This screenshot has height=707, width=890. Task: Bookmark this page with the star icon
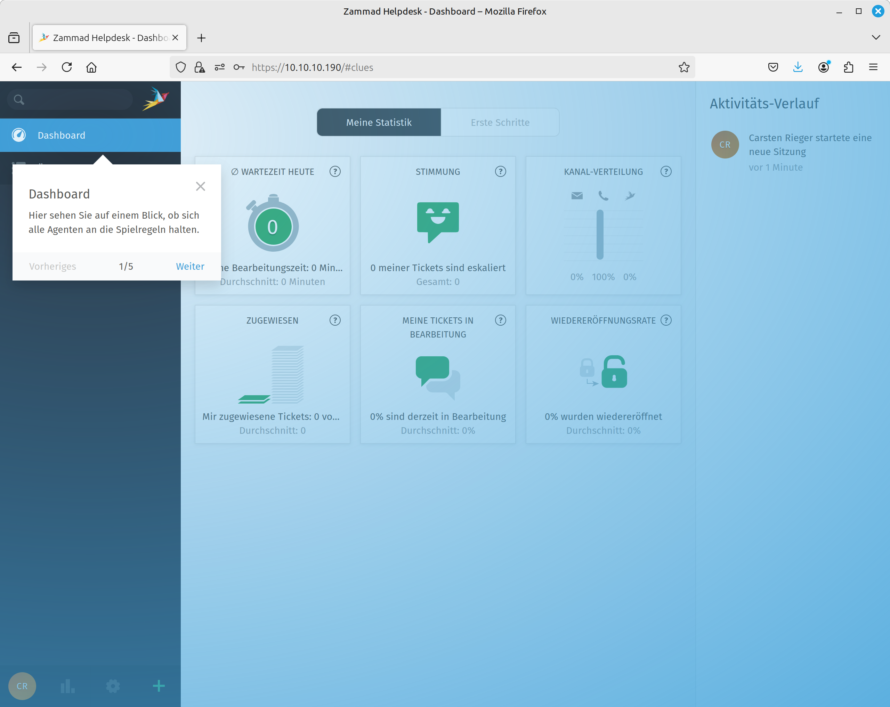point(683,67)
